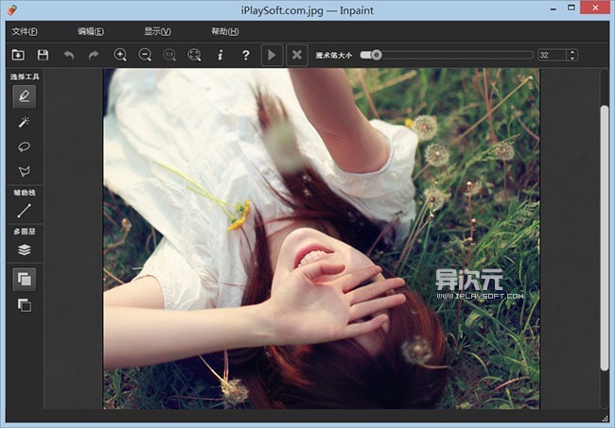Click the Undo arrow icon
This screenshot has height=428, width=615.
[x=69, y=56]
